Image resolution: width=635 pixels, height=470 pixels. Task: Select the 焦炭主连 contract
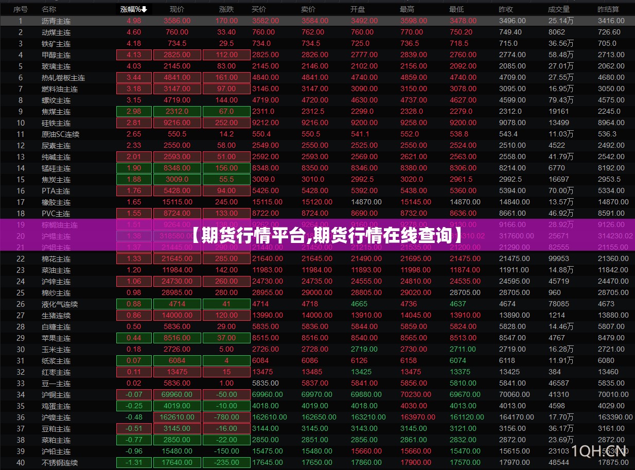(56, 180)
